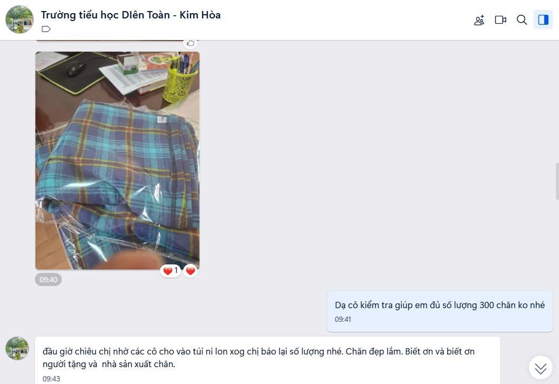
Task: Click the 09:43 timestamp in received message
Action: (x=51, y=379)
